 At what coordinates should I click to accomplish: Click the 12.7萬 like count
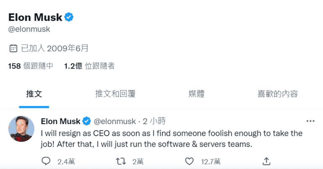[212, 161]
